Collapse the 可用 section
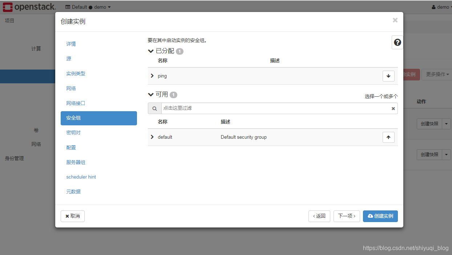The height and width of the screenshot is (255, 452). tap(151, 95)
